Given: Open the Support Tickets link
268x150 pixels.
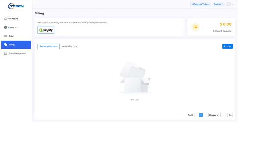Looking at the screenshot, I should [200, 4].
